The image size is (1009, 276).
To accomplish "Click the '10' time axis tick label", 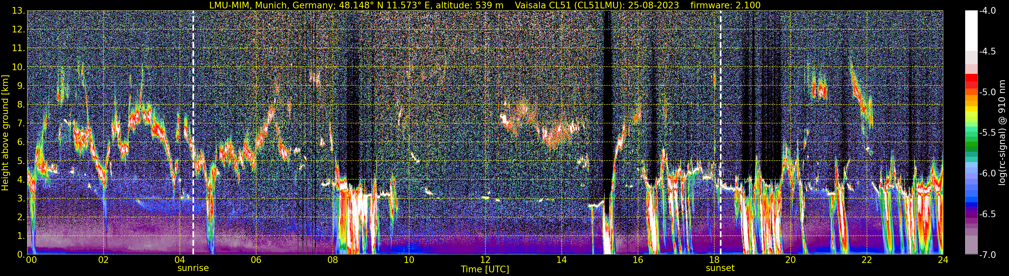I will click(x=409, y=260).
